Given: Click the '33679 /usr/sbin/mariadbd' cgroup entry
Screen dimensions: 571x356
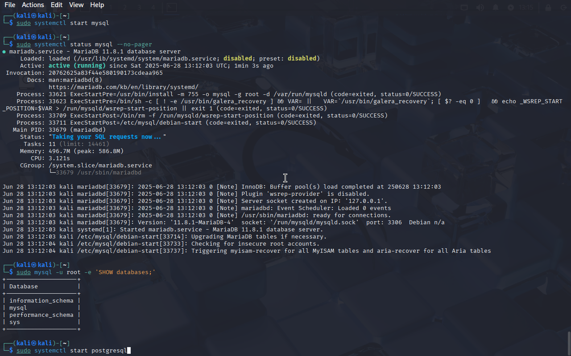Looking at the screenshot, I should [99, 172].
